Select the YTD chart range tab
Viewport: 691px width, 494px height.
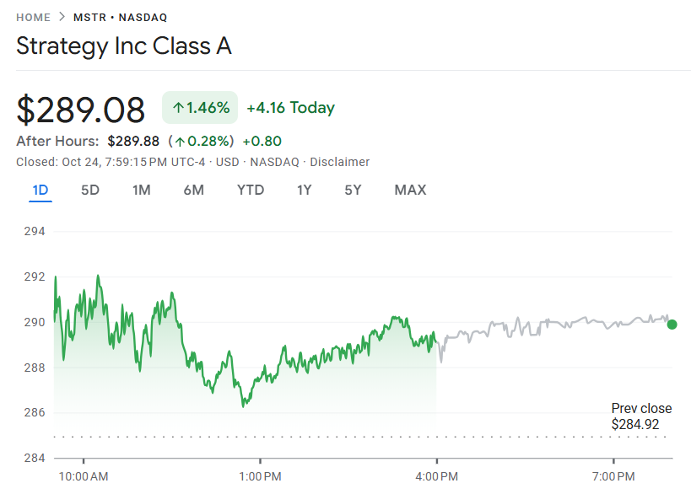(x=251, y=190)
